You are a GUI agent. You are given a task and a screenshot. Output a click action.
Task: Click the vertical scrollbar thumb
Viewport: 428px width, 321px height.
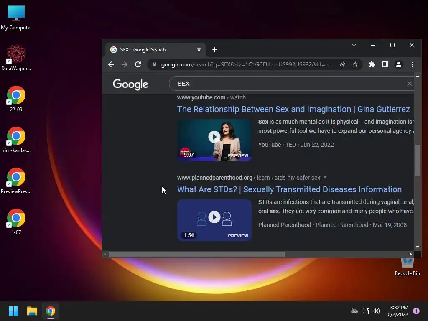click(418, 160)
